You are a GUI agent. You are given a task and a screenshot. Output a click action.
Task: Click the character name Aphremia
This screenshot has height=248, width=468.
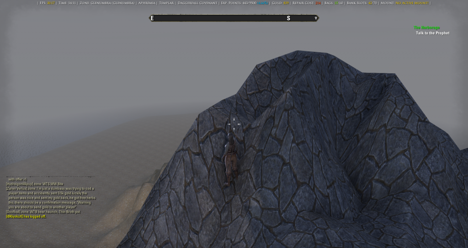coord(147,3)
